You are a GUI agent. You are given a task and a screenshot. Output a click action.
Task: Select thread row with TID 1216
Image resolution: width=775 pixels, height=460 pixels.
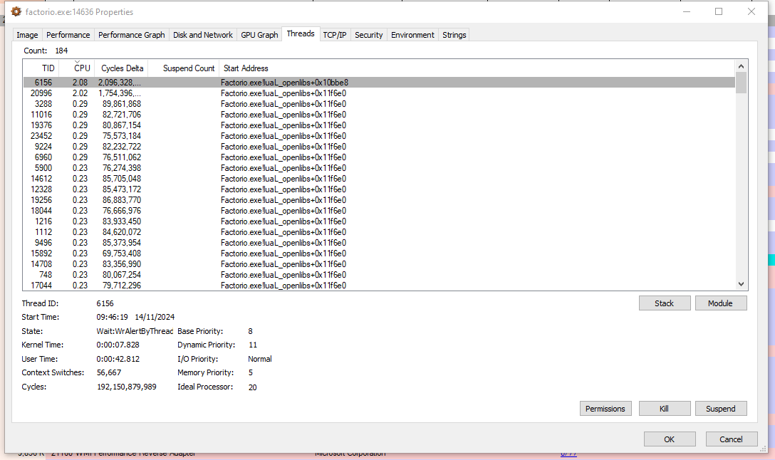(x=379, y=221)
